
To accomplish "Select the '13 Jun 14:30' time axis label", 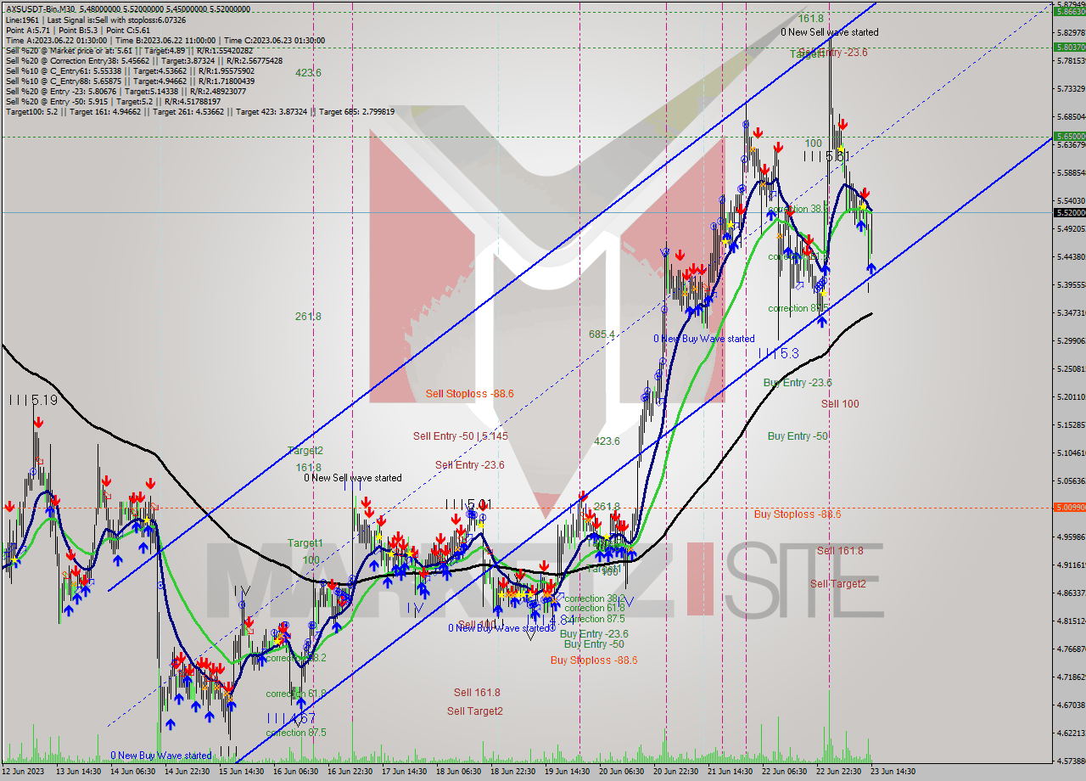I will tap(78, 772).
